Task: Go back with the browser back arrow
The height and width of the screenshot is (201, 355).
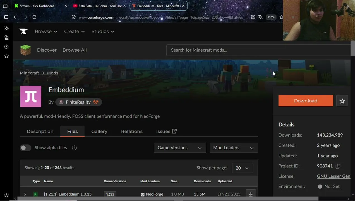Action: click(x=16, y=17)
